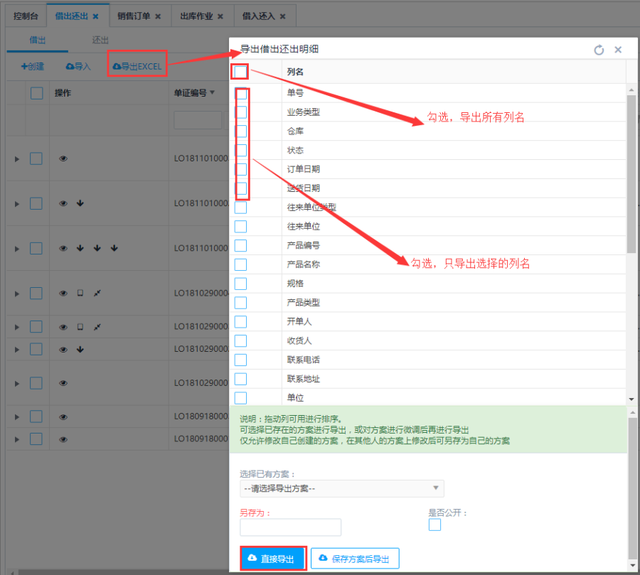The image size is (640, 575).
Task: Tick the select-all checkbox beside 列名 header
Action: click(x=240, y=72)
